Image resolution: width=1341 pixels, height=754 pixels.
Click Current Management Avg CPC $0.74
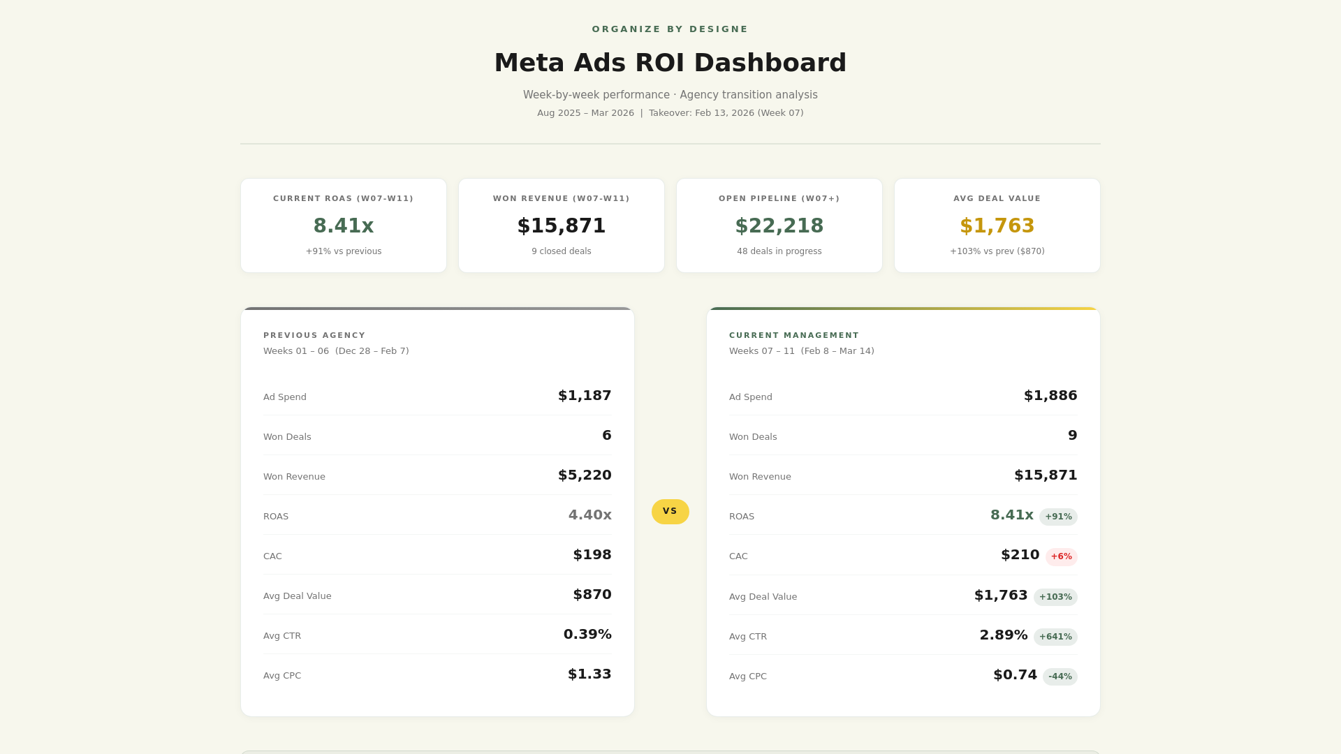point(1016,675)
